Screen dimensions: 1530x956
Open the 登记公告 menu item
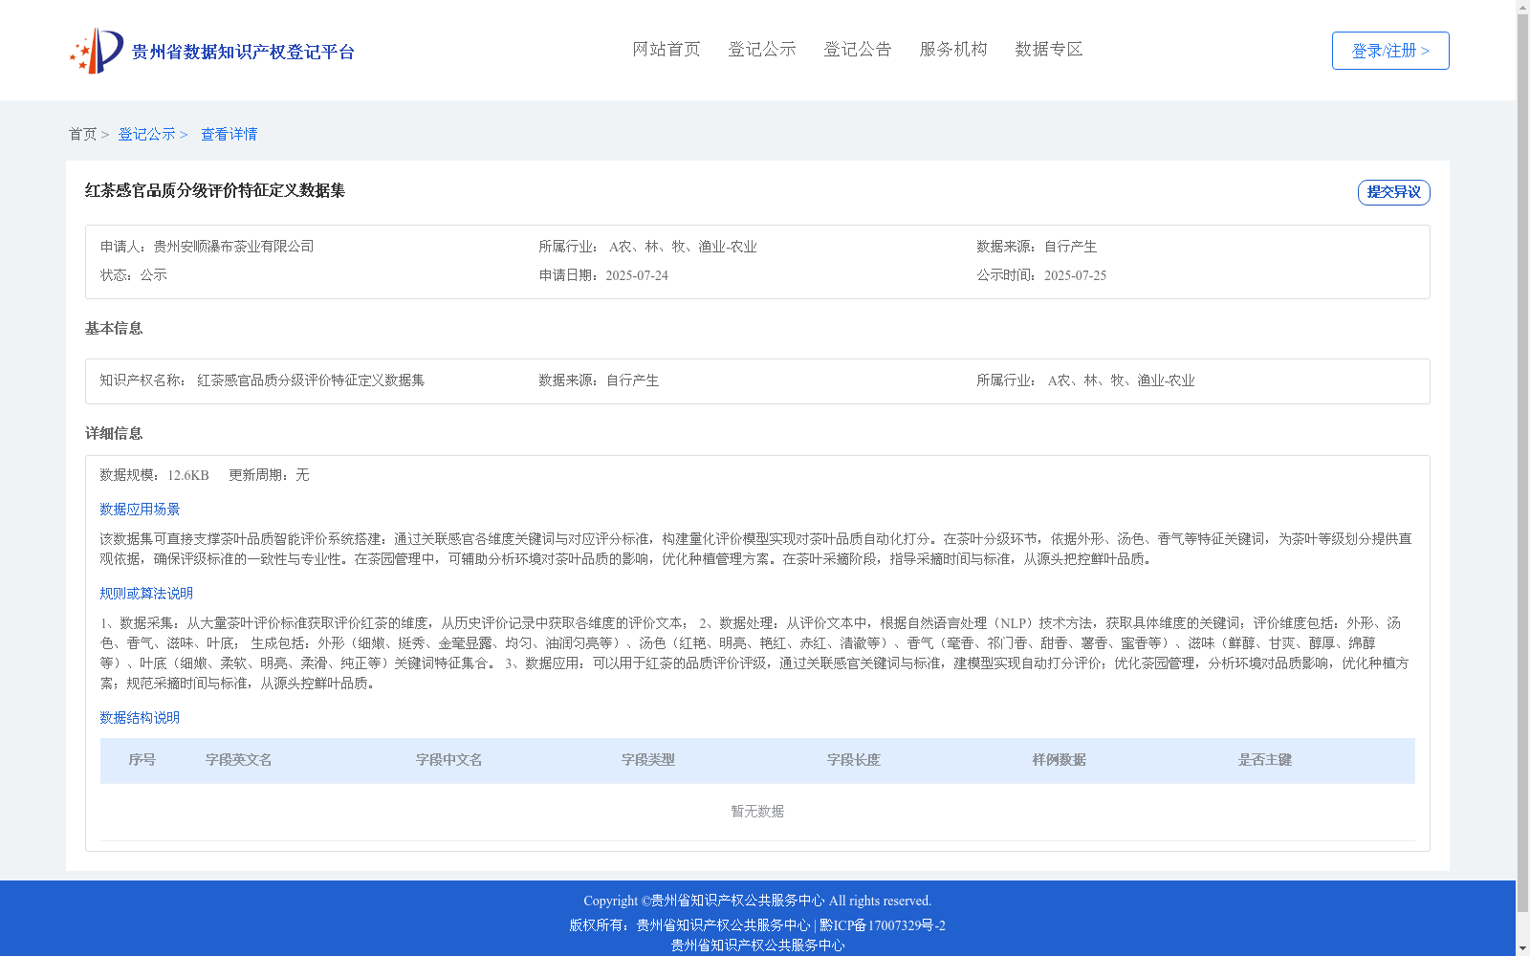(x=858, y=49)
